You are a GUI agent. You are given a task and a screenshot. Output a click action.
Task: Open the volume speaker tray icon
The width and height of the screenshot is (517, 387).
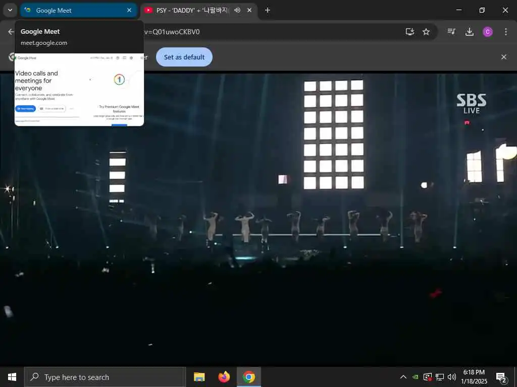click(x=452, y=377)
